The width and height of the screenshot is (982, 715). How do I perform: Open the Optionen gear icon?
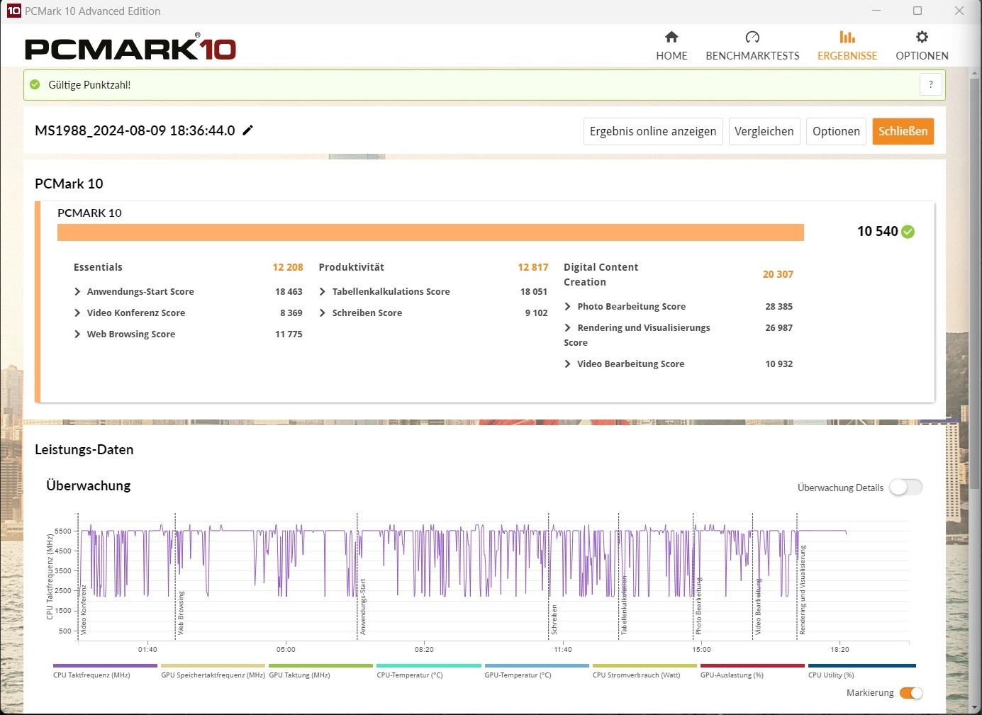922,37
